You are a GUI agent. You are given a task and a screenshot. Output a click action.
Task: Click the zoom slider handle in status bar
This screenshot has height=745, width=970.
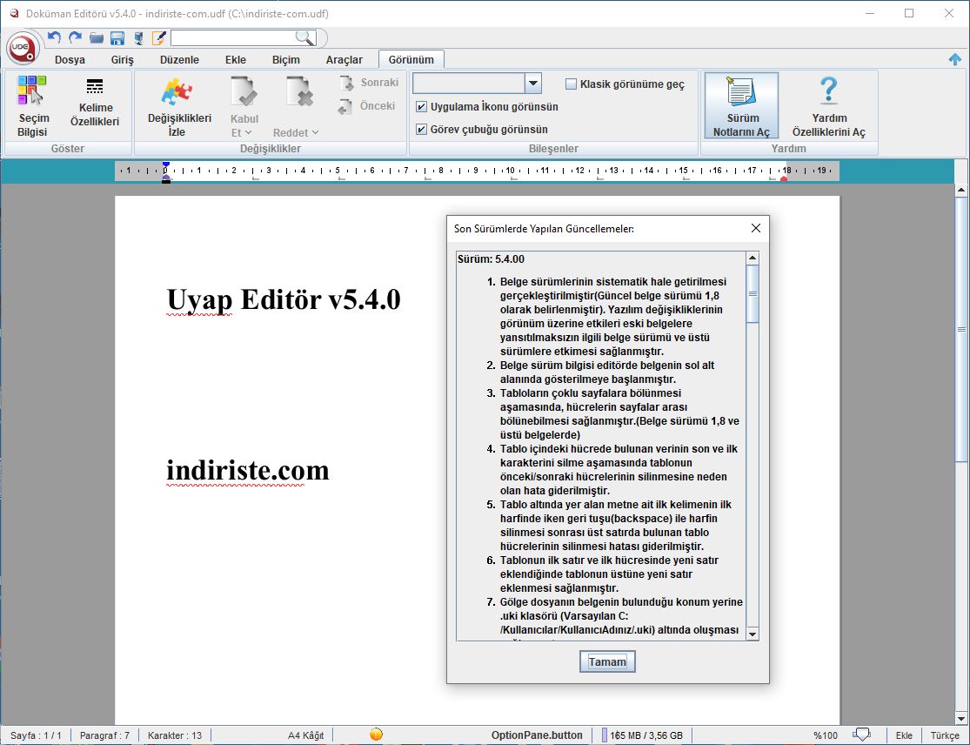click(x=861, y=735)
